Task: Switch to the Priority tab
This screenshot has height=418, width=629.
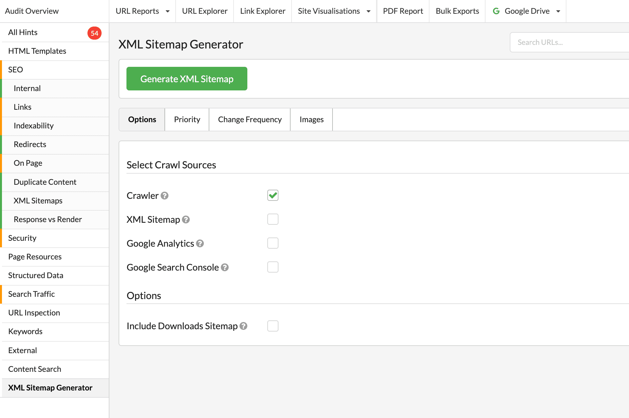Action: click(187, 119)
